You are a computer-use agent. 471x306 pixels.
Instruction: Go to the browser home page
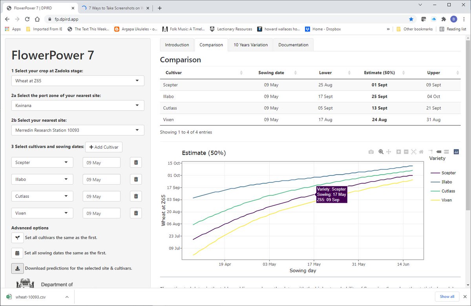[37, 19]
